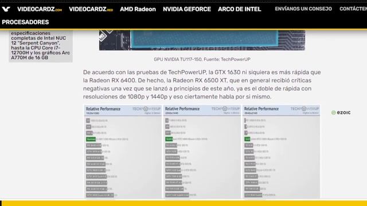Click the VideoCardz wing logo icon
This screenshot has height=206, width=367.
coord(6,9)
